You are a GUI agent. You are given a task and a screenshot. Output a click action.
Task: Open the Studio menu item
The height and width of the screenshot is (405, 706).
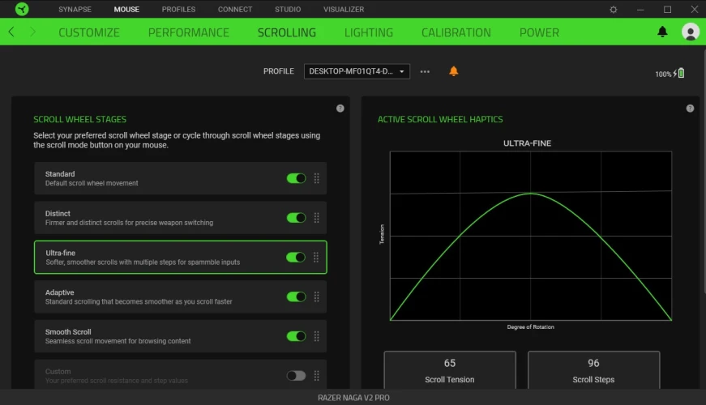point(288,10)
